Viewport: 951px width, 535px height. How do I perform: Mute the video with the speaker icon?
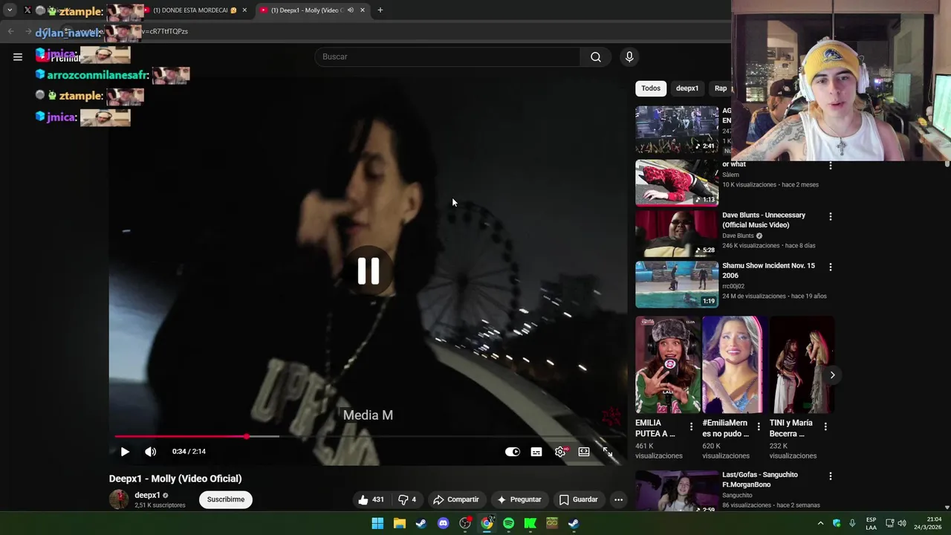(x=150, y=452)
